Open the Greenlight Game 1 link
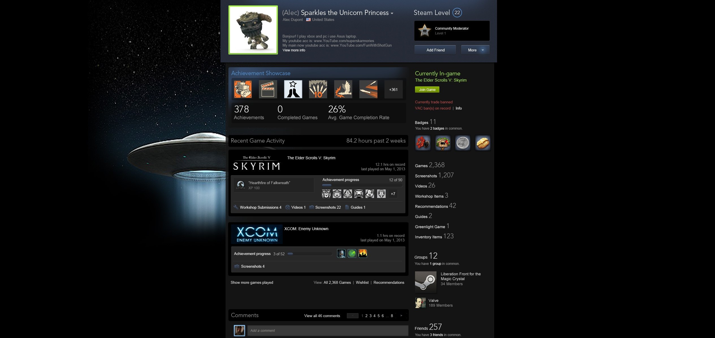Image resolution: width=715 pixels, height=338 pixels. click(x=432, y=226)
